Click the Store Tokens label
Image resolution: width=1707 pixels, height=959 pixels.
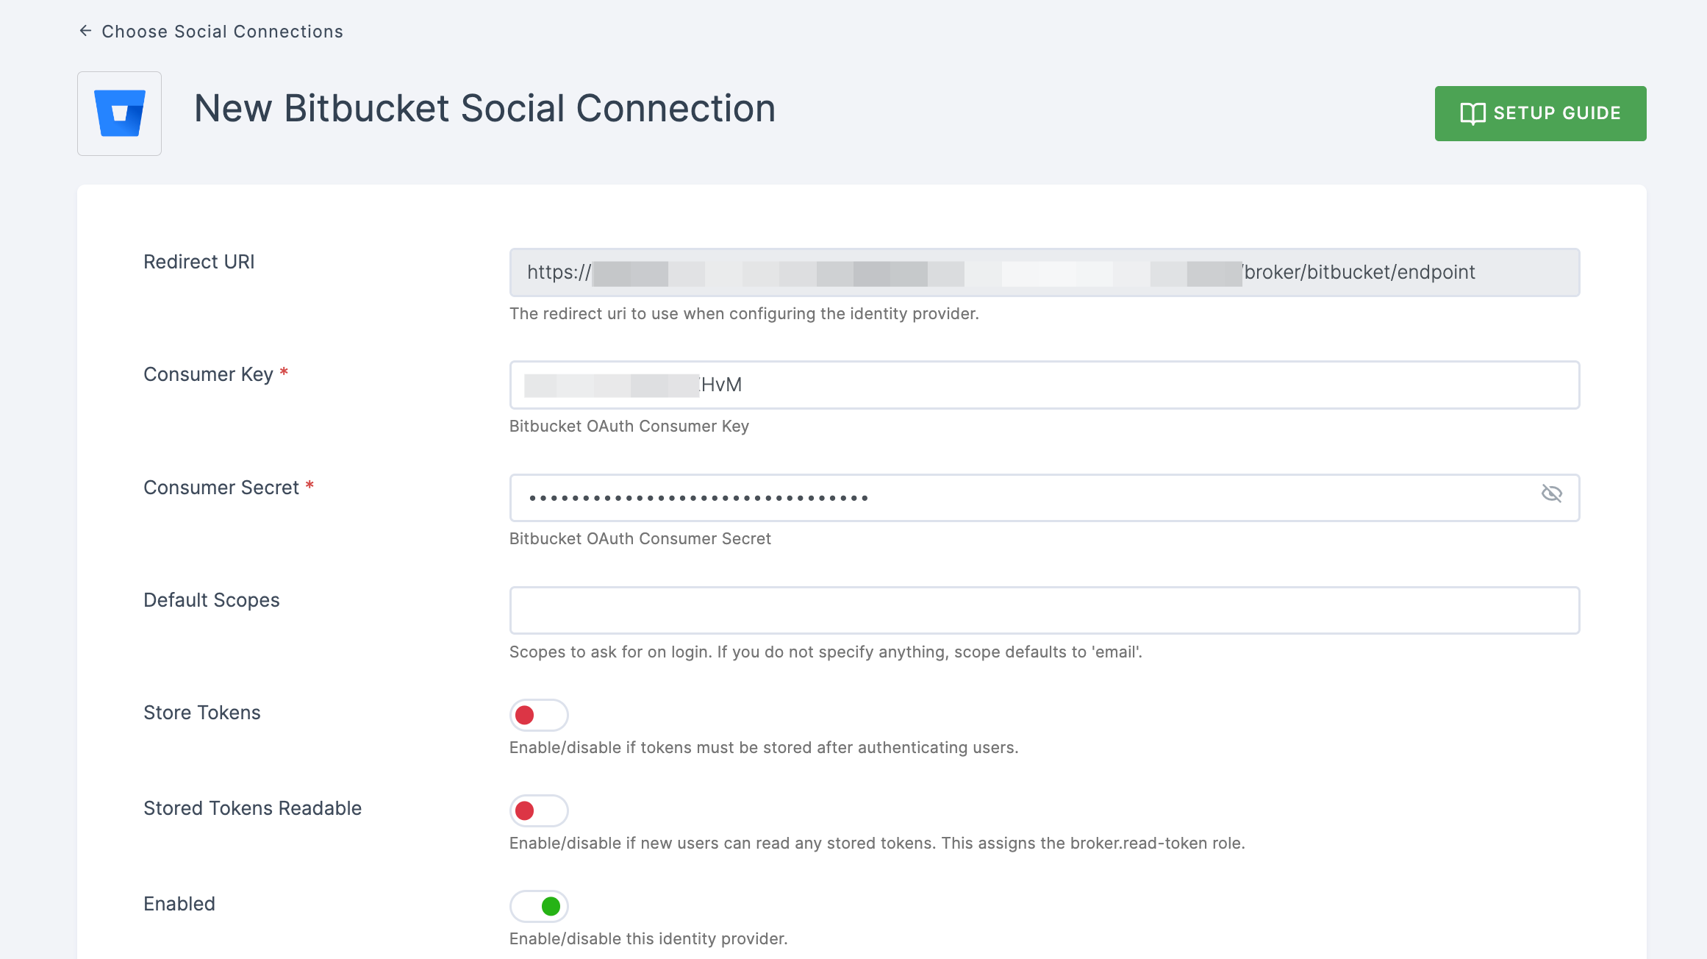[x=202, y=713]
